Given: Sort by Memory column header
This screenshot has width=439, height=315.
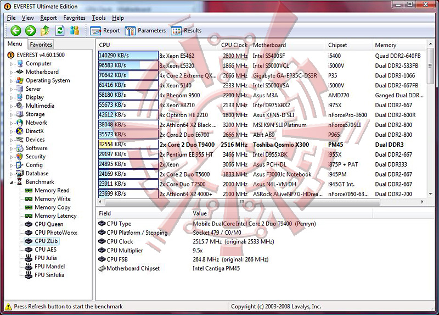Looking at the screenshot, I should 399,45.
